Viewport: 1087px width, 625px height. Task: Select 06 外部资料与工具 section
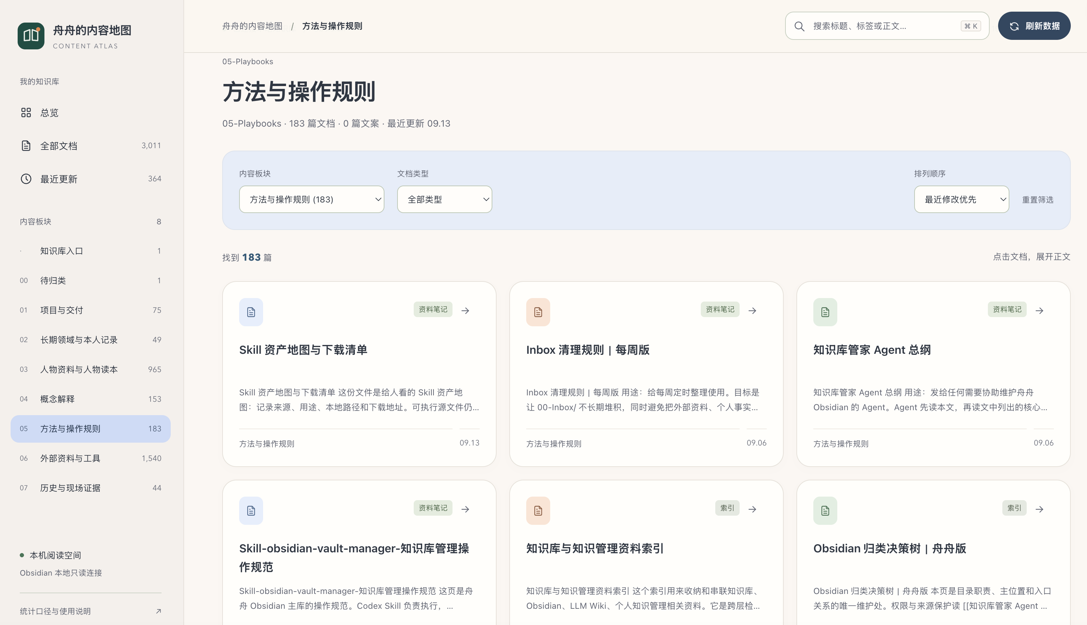tap(91, 458)
